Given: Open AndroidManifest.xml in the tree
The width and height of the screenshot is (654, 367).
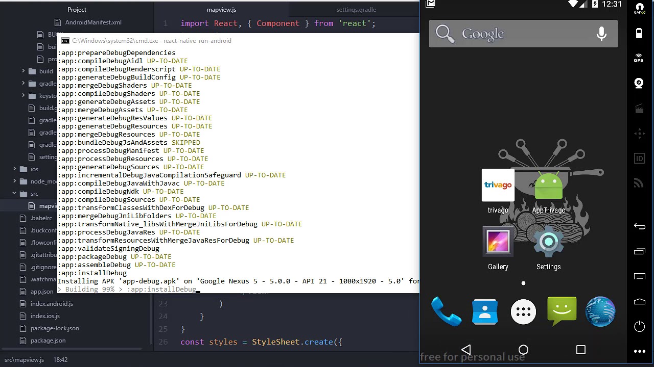Looking at the screenshot, I should [93, 22].
